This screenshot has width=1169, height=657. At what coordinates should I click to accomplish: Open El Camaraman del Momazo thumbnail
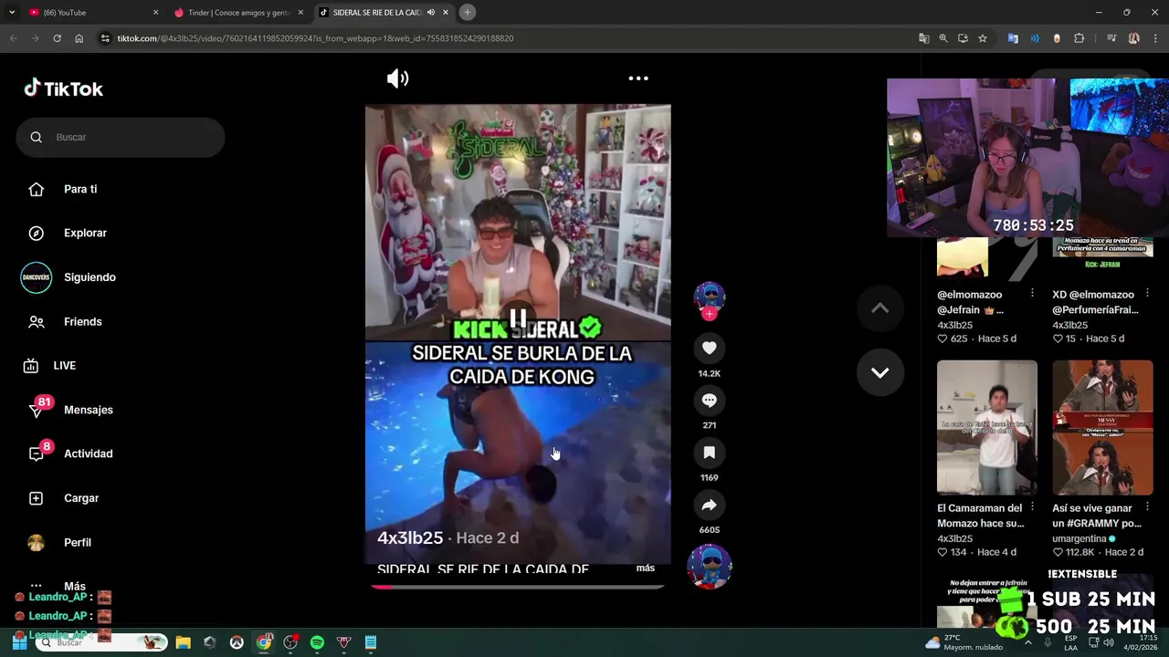(x=987, y=427)
